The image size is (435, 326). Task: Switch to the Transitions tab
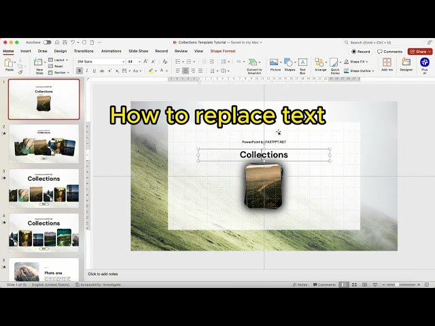84,51
